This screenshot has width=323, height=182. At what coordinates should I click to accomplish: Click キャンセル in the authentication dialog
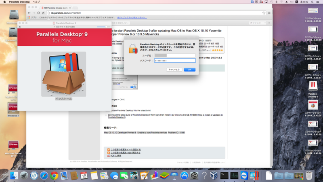click(x=174, y=70)
